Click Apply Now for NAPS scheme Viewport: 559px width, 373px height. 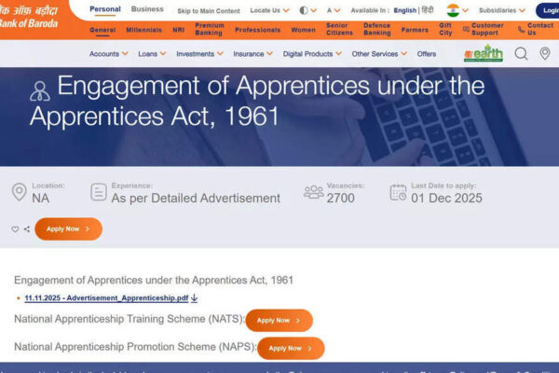(291, 348)
